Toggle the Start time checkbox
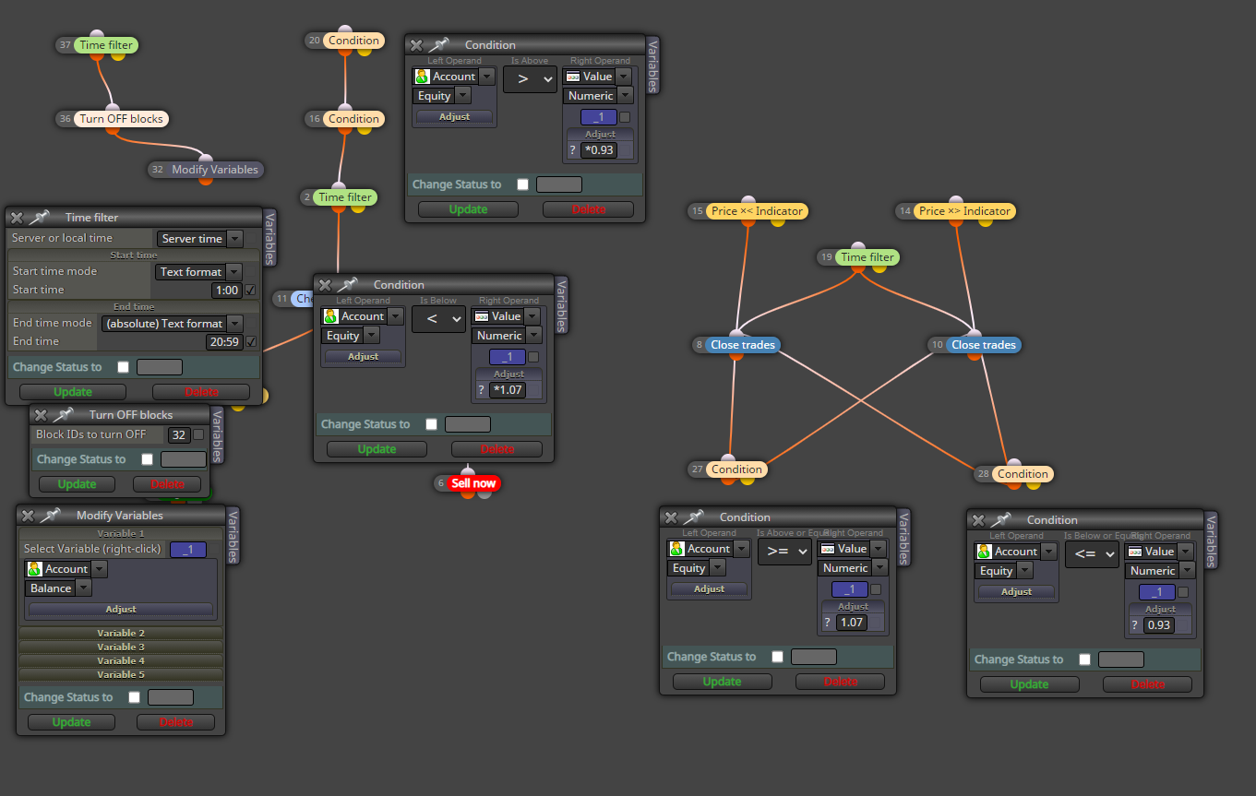Screen dimensions: 1256x796 point(250,291)
